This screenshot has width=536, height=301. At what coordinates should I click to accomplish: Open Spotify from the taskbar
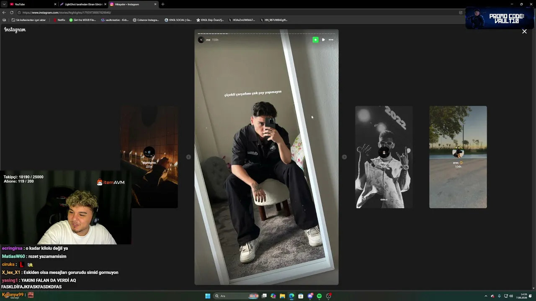point(319,296)
